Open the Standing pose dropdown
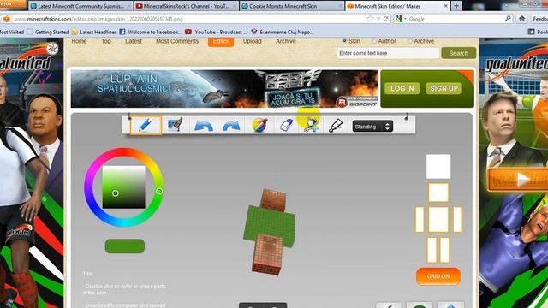Image resolution: width=548 pixels, height=308 pixels. [372, 127]
